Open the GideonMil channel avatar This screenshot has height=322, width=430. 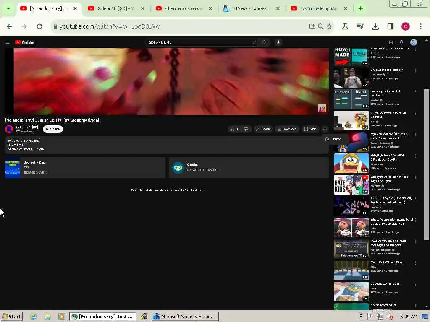click(9, 129)
